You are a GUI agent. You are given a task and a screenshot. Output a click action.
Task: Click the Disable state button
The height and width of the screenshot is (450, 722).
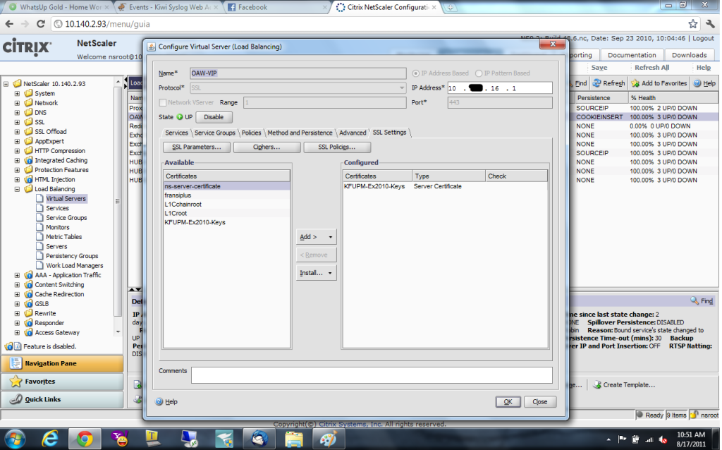214,117
